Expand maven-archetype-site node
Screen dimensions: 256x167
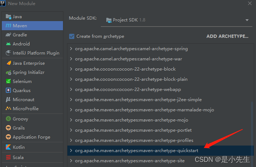coord(71,161)
